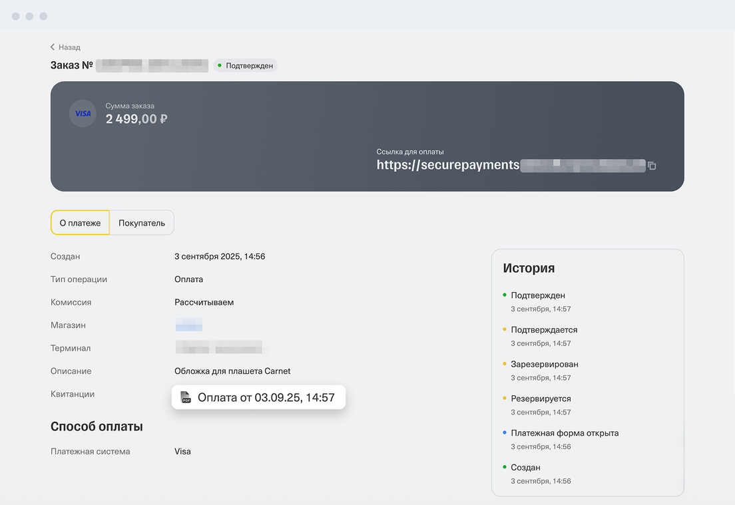Click the blurred Терминал value
Viewport: 735px width, 505px height.
click(218, 348)
